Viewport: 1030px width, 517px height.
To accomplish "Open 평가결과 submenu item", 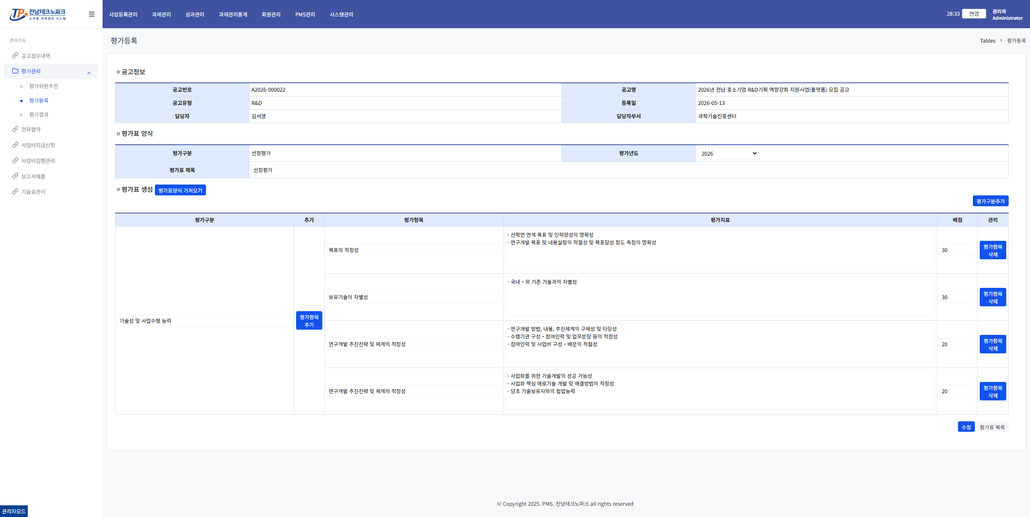I will click(x=39, y=115).
